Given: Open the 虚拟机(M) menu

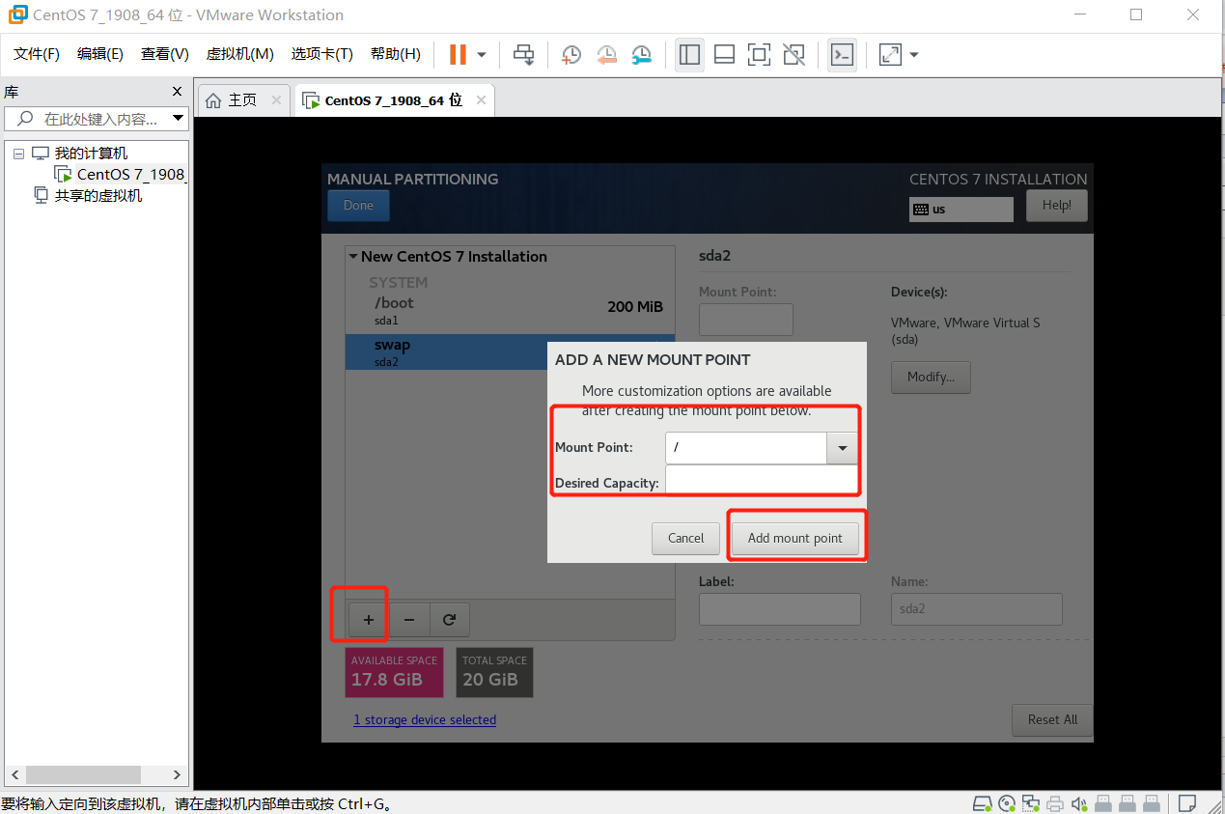Looking at the screenshot, I should coord(240,54).
